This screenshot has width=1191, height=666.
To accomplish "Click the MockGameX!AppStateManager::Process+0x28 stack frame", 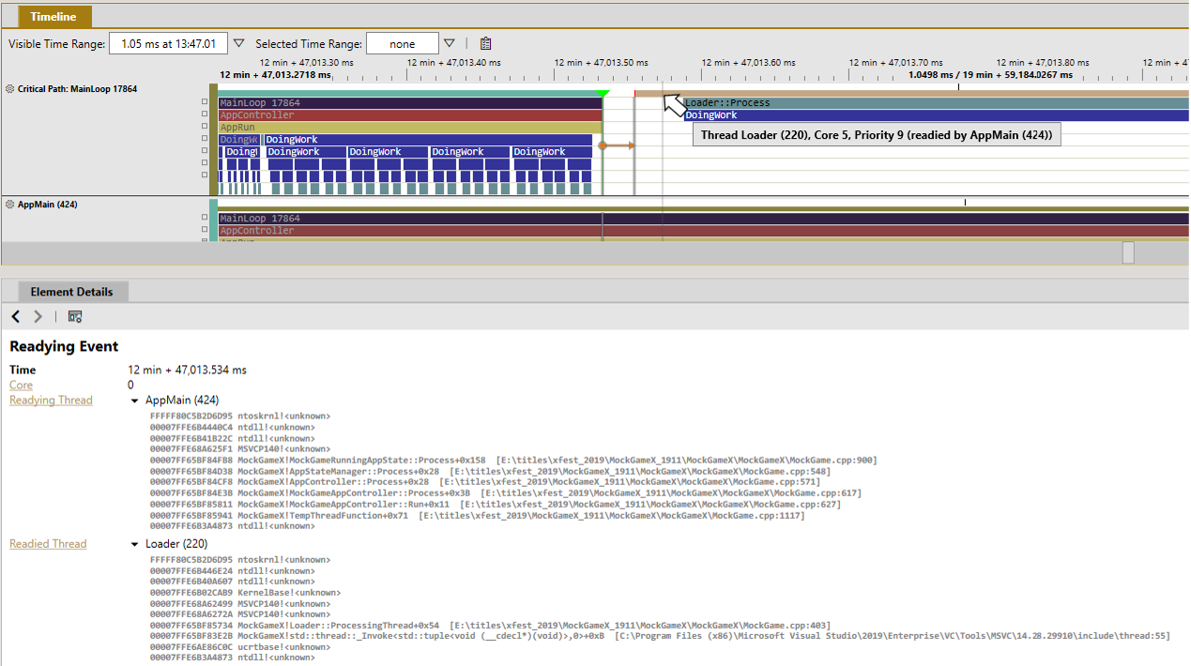I will [489, 471].
